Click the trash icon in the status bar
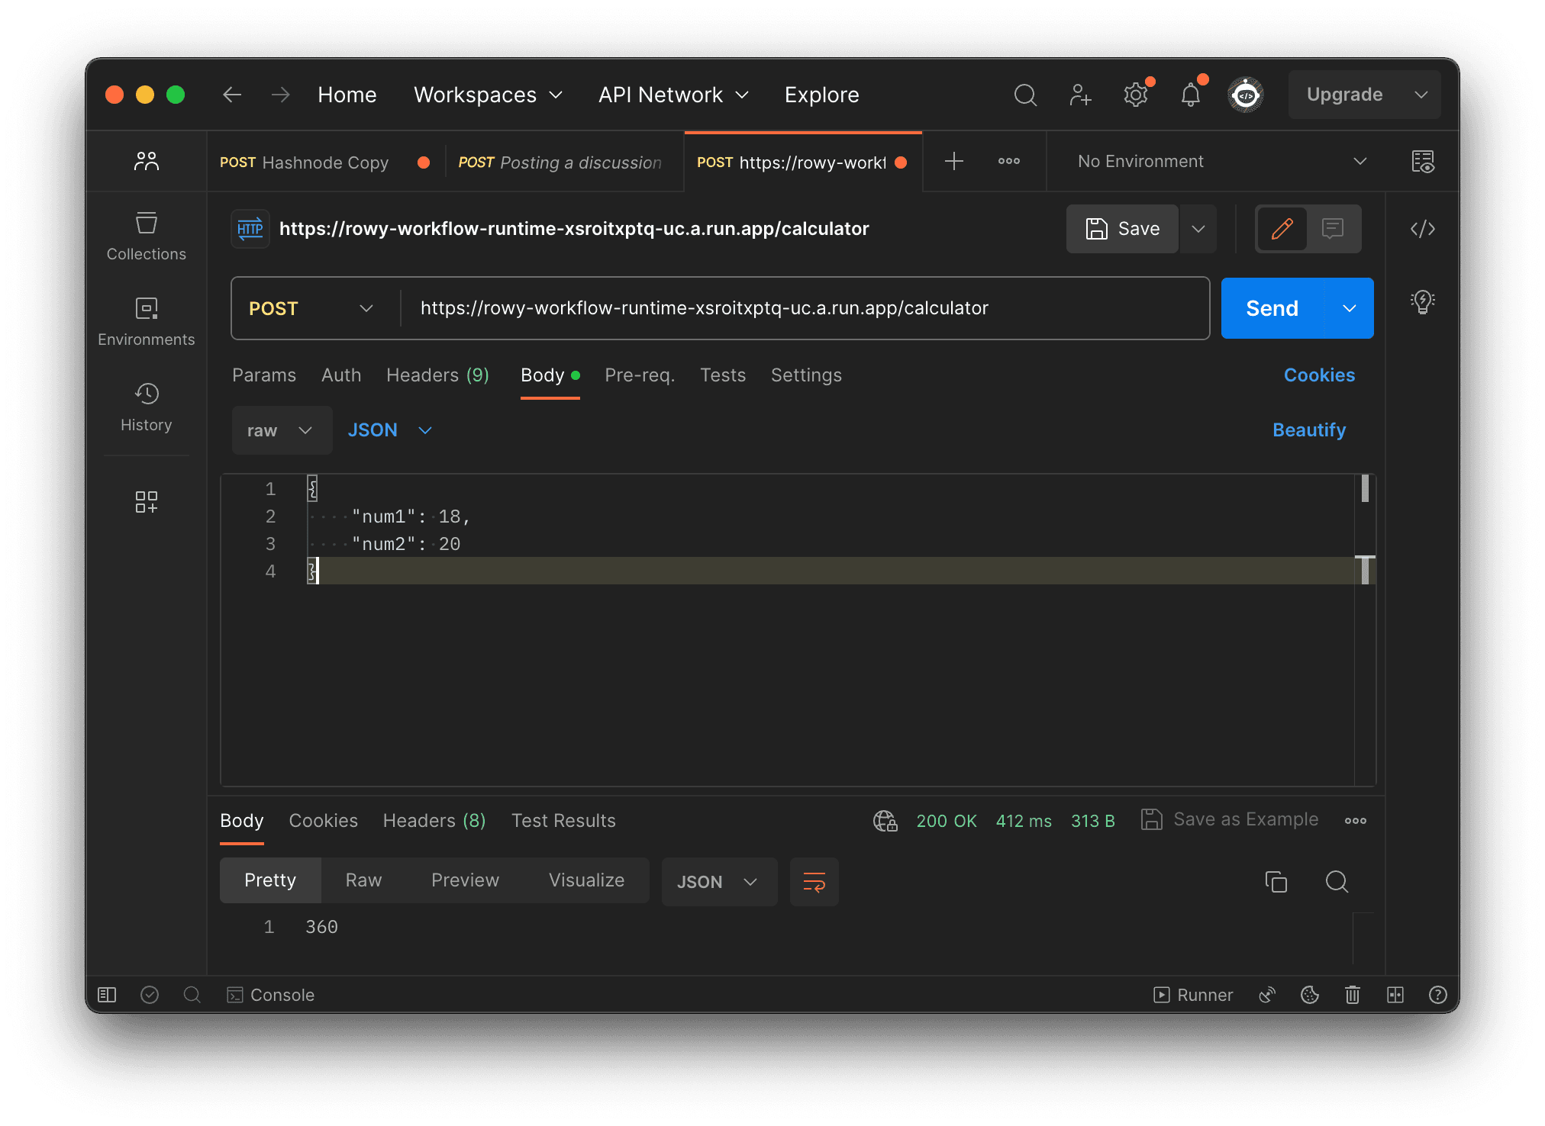The width and height of the screenshot is (1545, 1126). click(1353, 995)
